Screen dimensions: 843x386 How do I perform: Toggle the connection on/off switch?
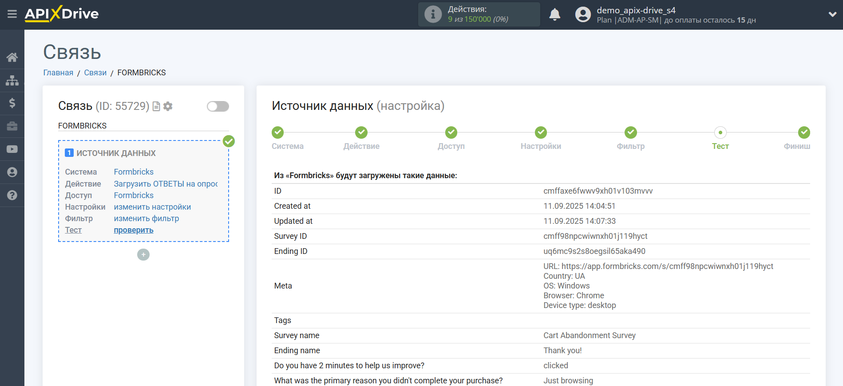pos(218,106)
